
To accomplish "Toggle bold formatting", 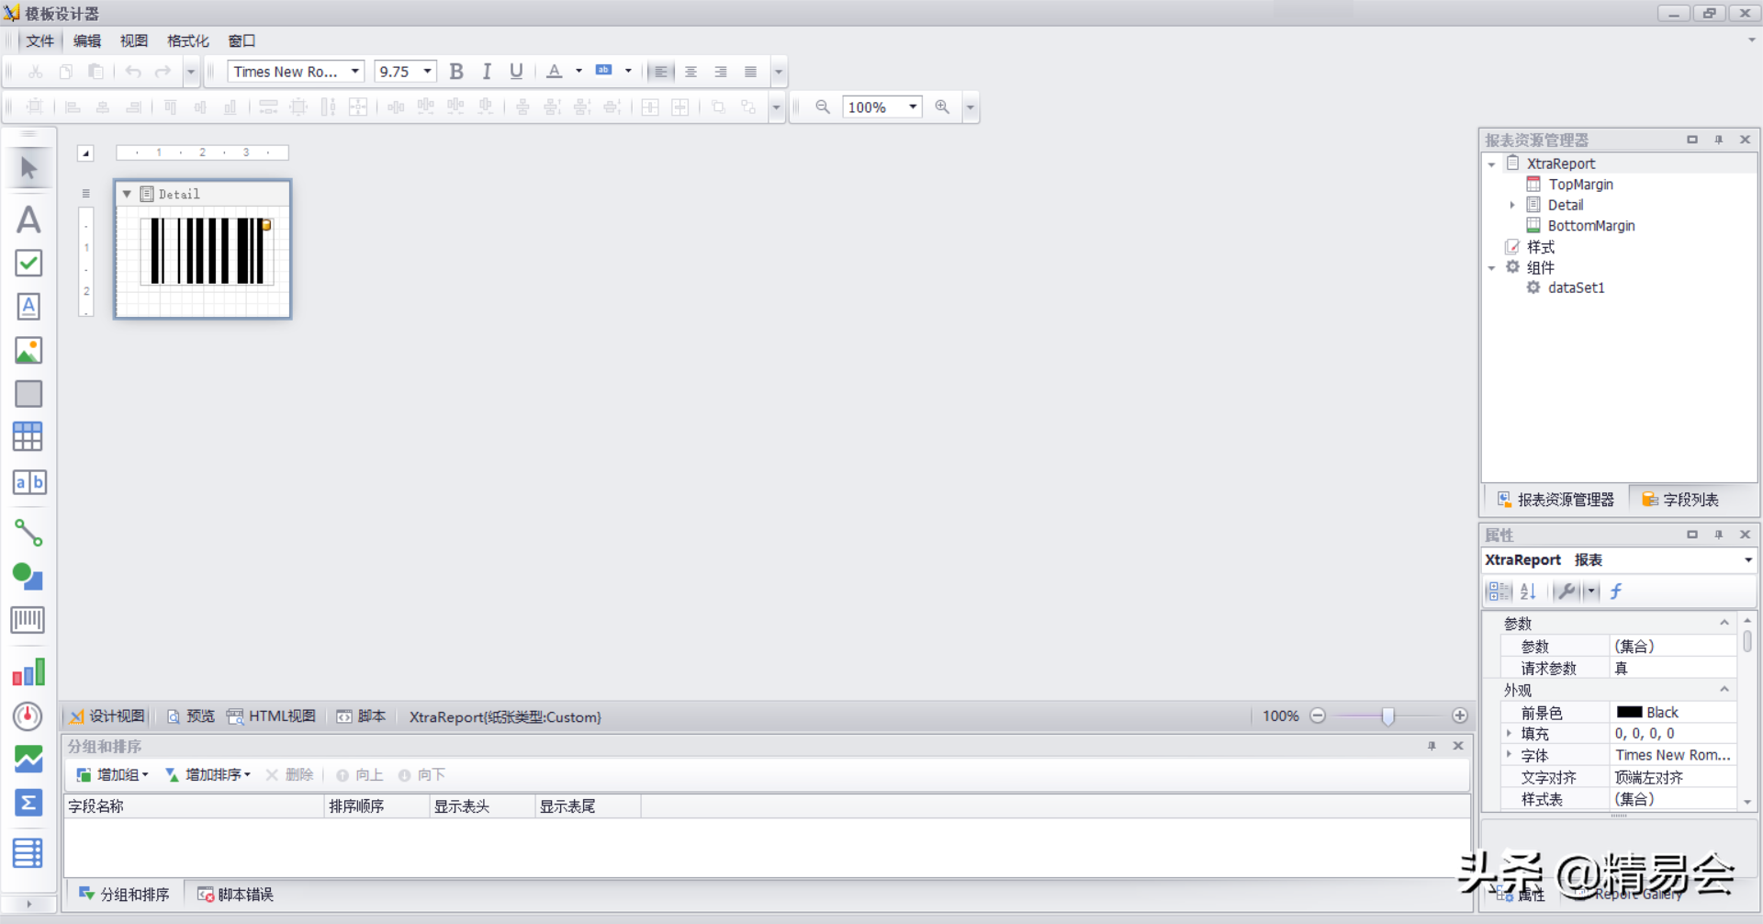I will click(456, 72).
